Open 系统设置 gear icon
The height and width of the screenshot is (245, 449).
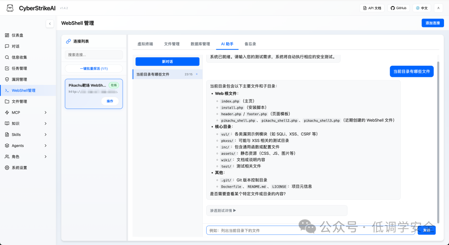click(x=7, y=168)
